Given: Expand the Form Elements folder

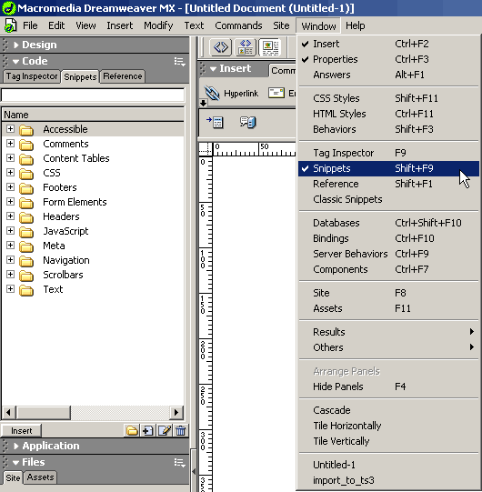Looking at the screenshot, I should click(x=10, y=201).
